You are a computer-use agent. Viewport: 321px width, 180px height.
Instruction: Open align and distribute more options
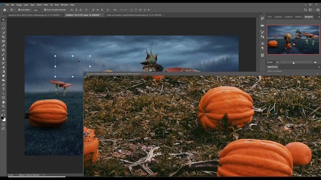[x=115, y=10]
